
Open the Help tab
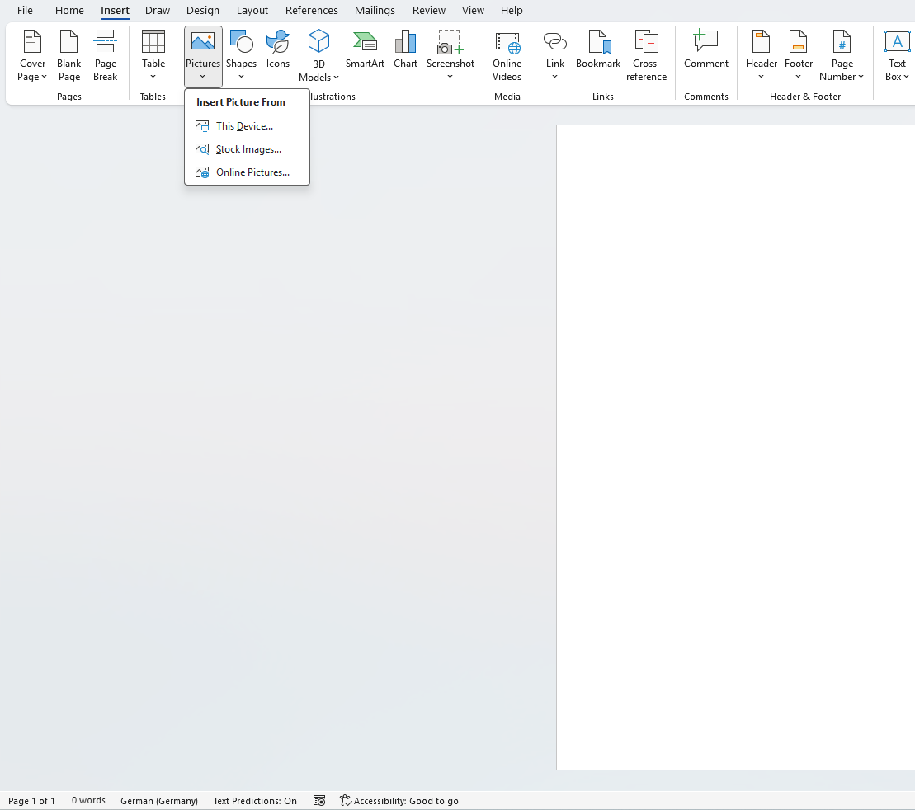512,11
